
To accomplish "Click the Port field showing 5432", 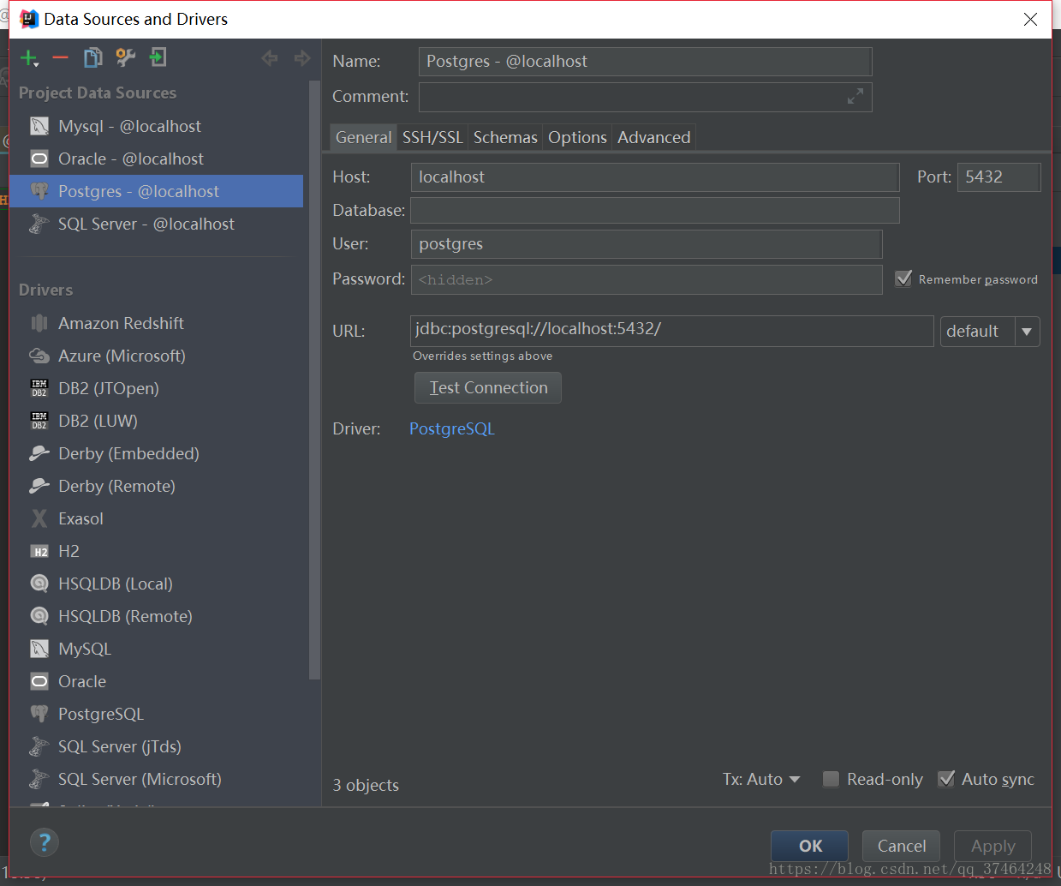I will pos(998,177).
